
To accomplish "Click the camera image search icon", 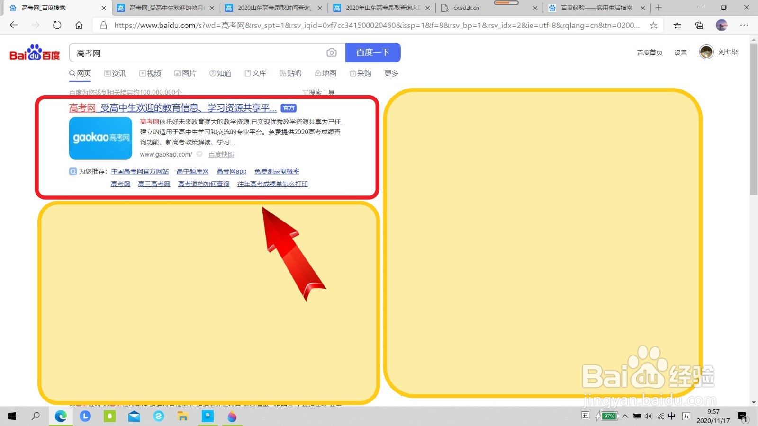I will point(332,53).
